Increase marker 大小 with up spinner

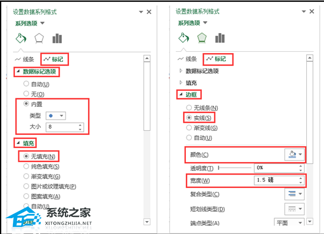pos(80,125)
